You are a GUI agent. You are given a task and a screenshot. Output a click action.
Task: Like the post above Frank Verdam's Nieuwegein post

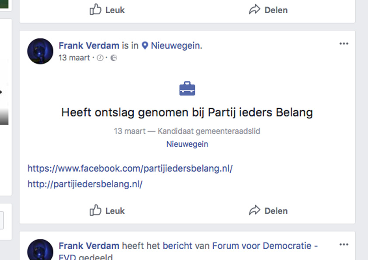click(x=108, y=10)
